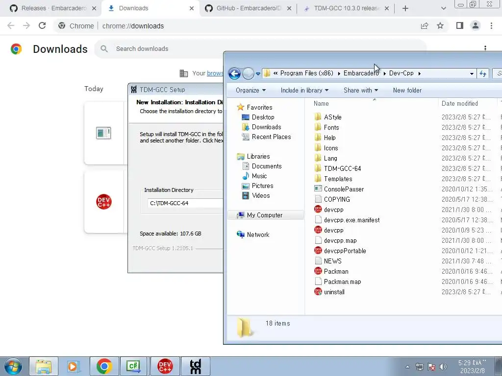Open Chrome side panel icon

[x=460, y=26]
